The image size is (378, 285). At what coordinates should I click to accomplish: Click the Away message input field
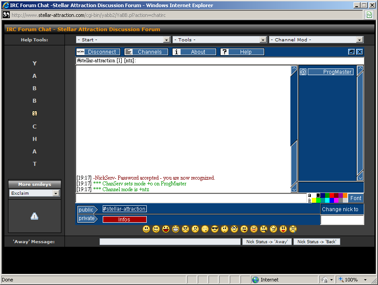pyautogui.click(x=170, y=241)
